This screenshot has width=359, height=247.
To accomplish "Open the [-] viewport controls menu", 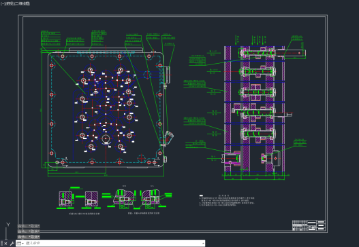I will point(2,3).
